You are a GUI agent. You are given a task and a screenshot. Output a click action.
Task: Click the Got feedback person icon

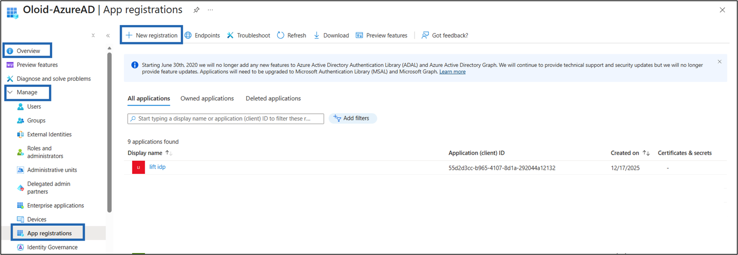pyautogui.click(x=425, y=35)
